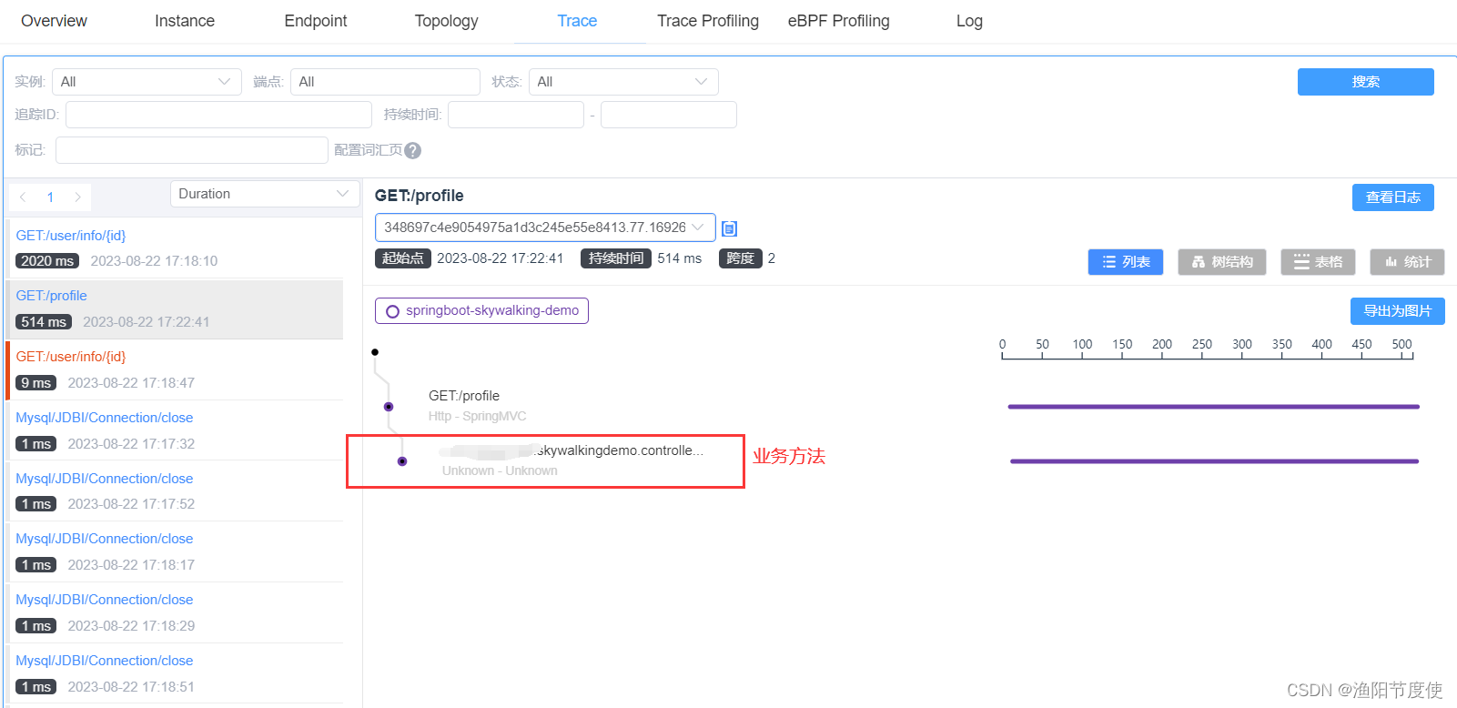Screen dimensions: 1457x708
Task: Go to previous page arrow in trace list
Action: (x=23, y=197)
